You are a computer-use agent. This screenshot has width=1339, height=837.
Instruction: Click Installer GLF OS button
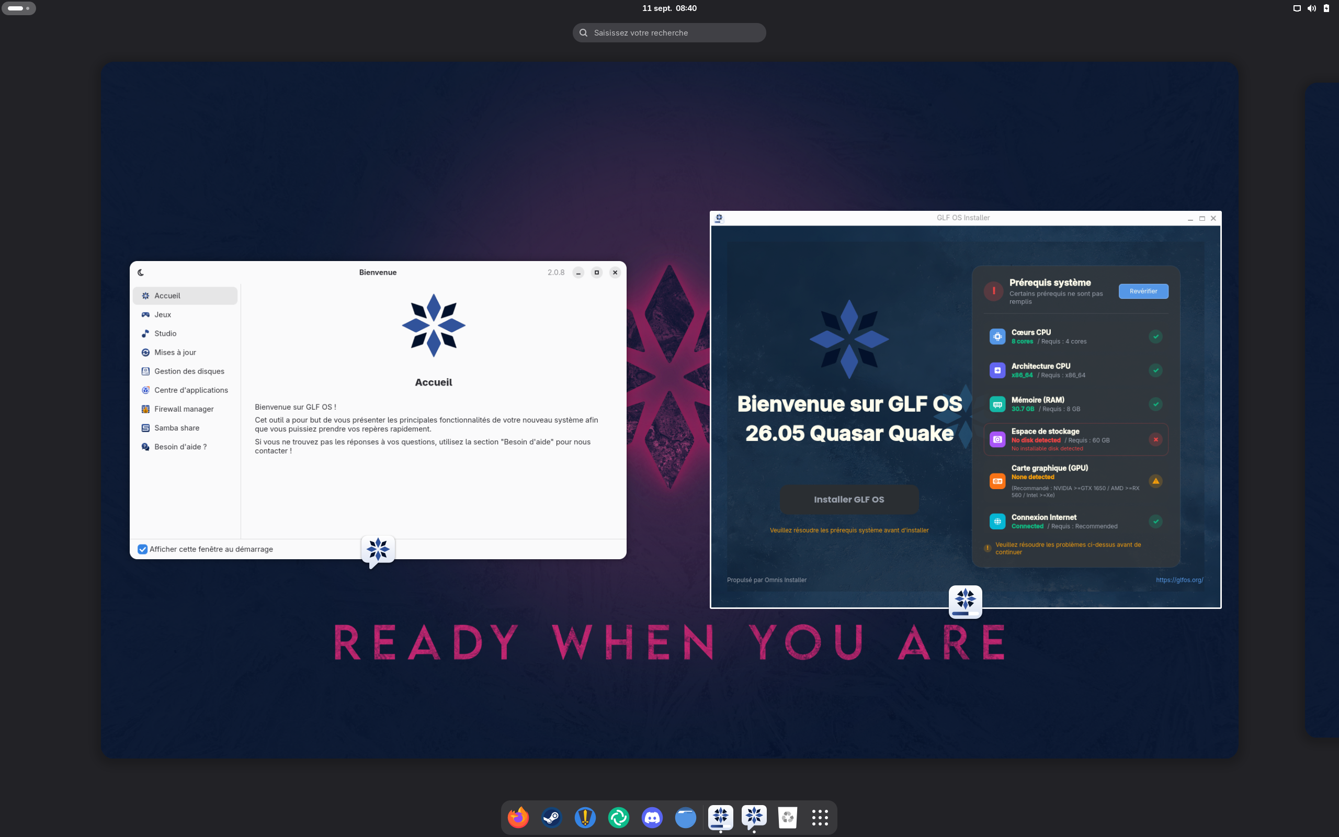(849, 499)
